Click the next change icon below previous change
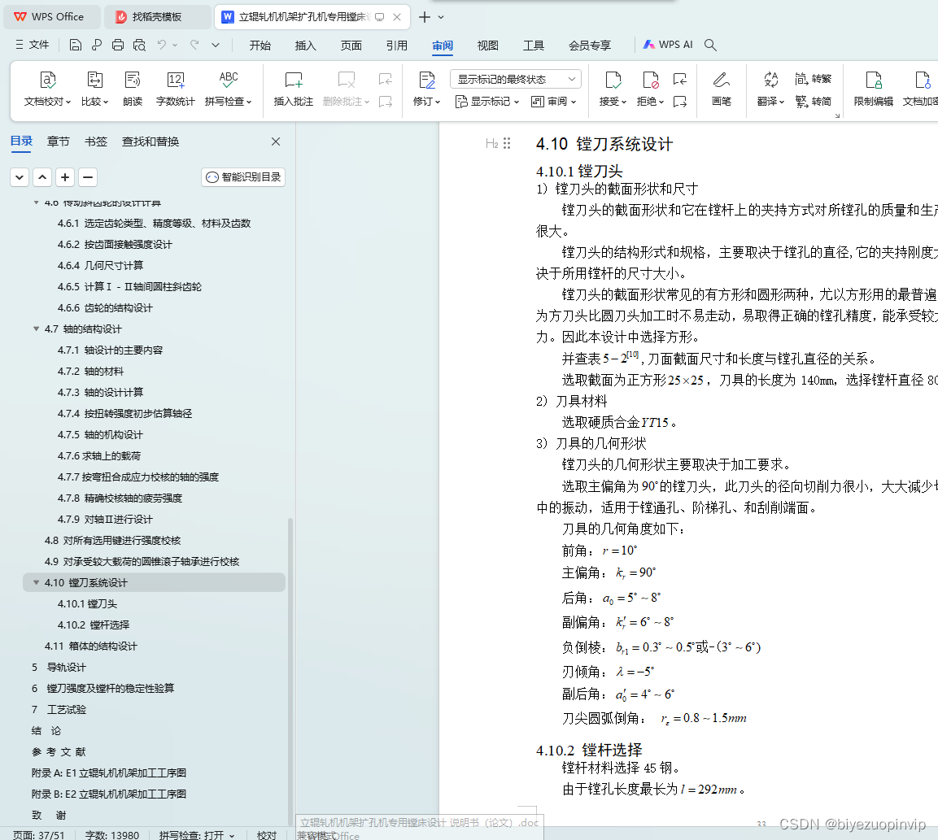Screen dimensions: 938x840 [679, 102]
